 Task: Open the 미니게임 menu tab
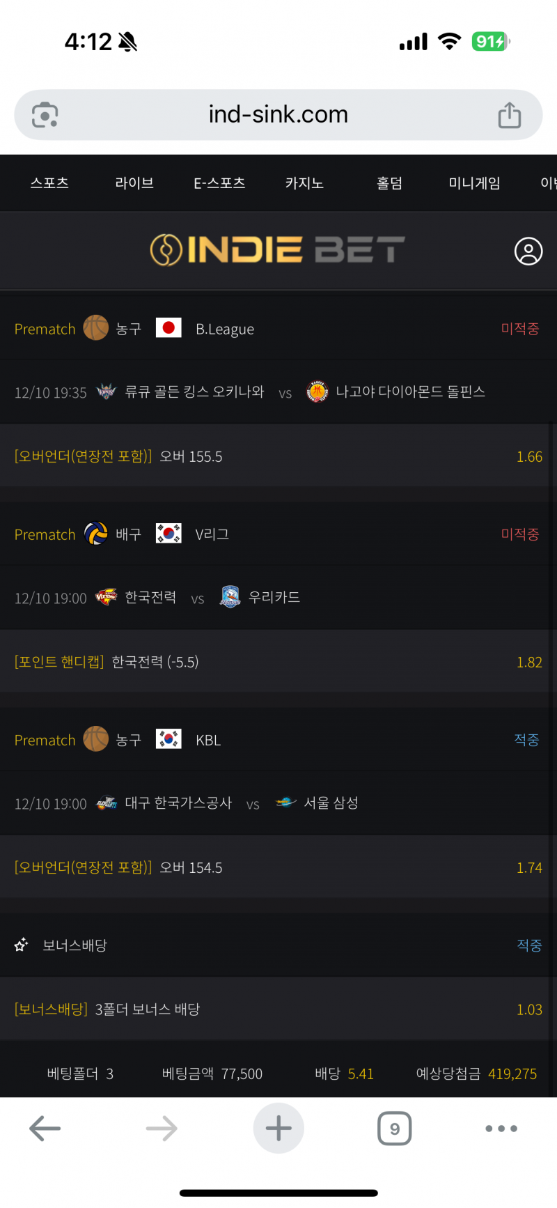pyautogui.click(x=474, y=183)
